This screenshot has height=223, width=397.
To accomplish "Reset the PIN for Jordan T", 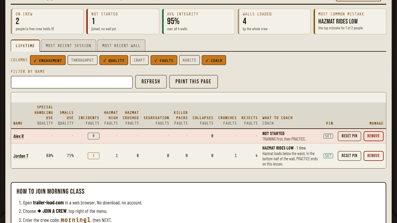I will click(x=349, y=156).
